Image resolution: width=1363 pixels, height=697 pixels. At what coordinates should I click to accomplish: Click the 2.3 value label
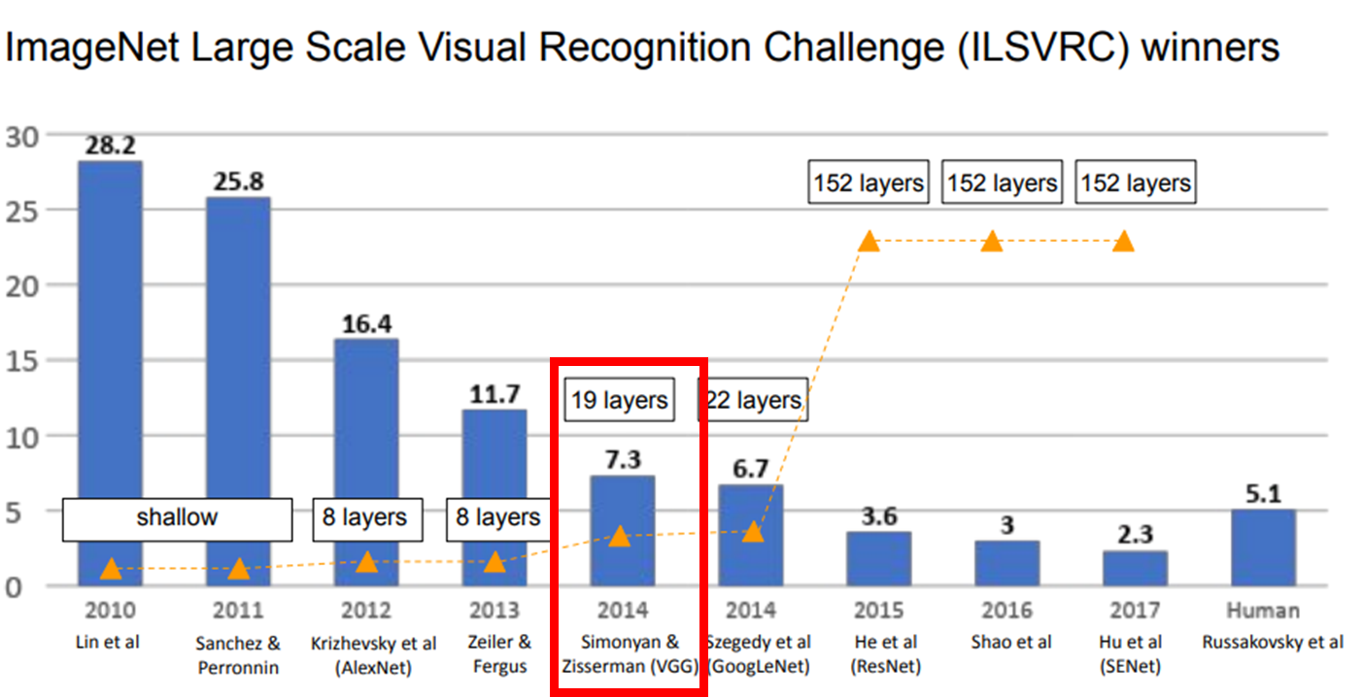[x=1135, y=536]
